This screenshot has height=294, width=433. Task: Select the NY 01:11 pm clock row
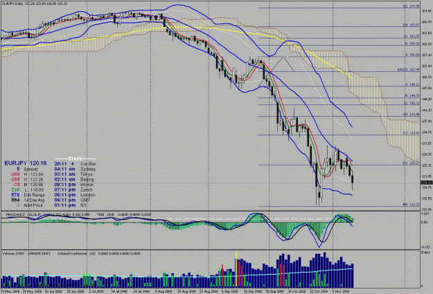pyautogui.click(x=71, y=205)
